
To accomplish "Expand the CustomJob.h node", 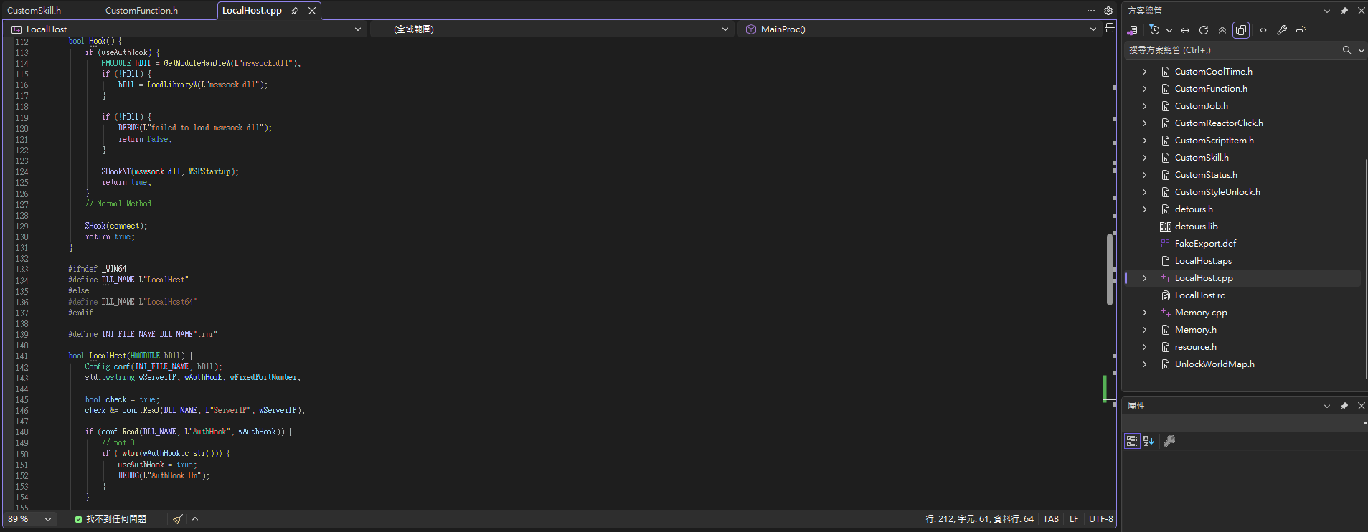I will pos(1145,106).
